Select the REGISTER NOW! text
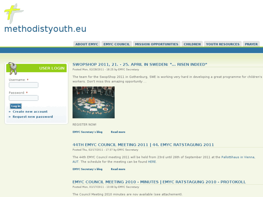The height and width of the screenshot is (197, 263). click(84, 125)
